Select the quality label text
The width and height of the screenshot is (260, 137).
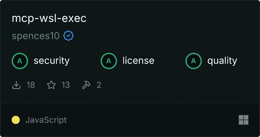coord(222,61)
